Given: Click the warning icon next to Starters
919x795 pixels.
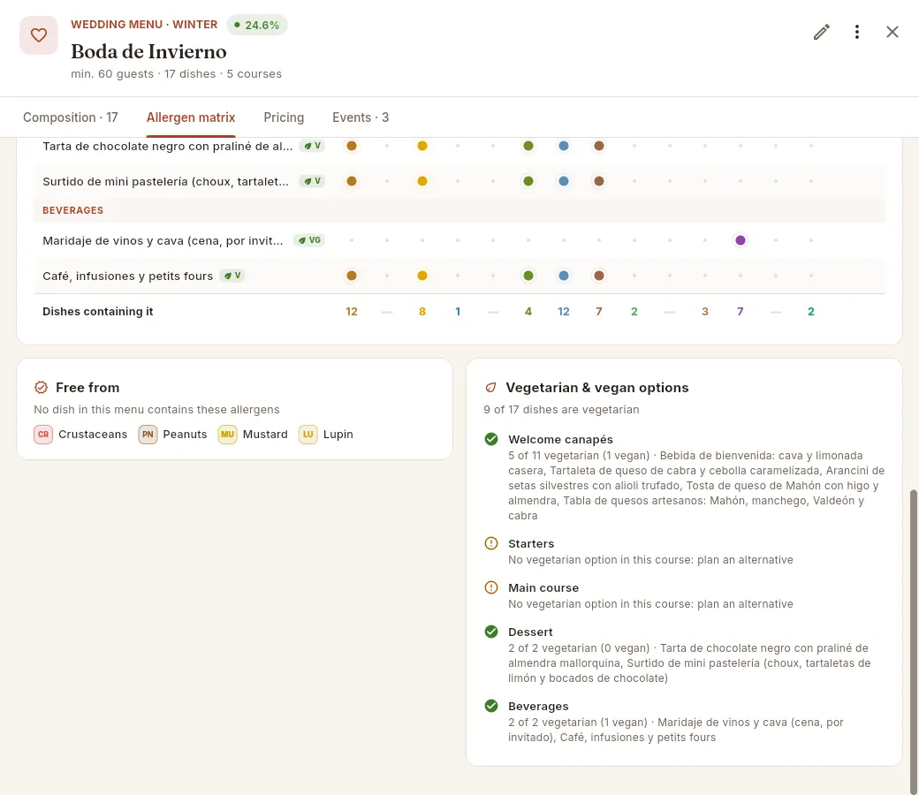Looking at the screenshot, I should 491,543.
